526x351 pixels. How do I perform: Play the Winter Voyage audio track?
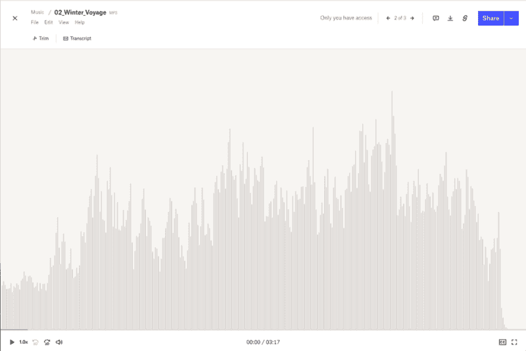click(12, 342)
